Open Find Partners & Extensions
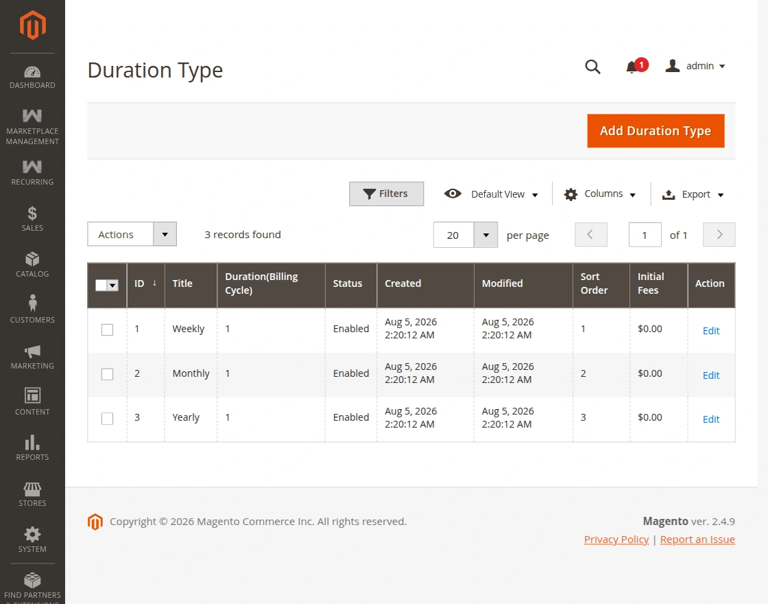Viewport: 768px width, 604px height. coord(32,586)
